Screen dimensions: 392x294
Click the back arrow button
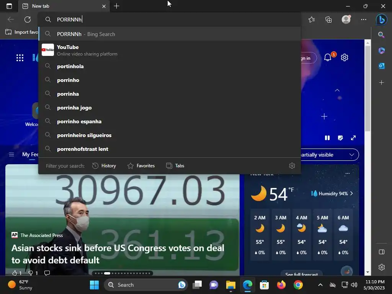[x=11, y=19]
